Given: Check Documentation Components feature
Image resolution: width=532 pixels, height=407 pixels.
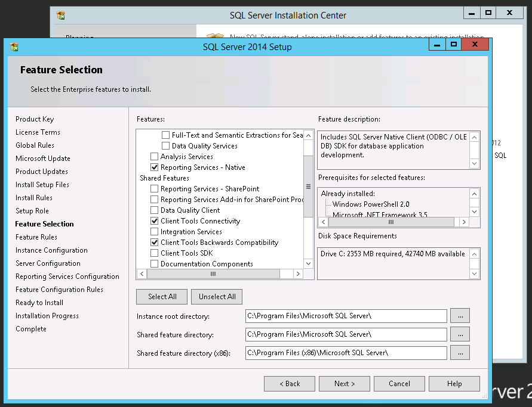Looking at the screenshot, I should point(154,264).
